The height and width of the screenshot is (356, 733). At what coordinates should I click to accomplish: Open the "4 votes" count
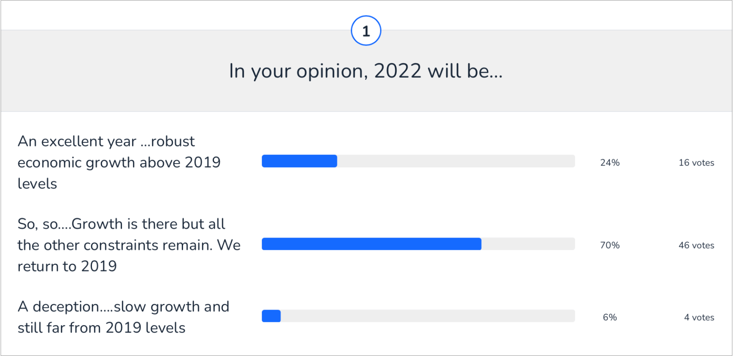click(x=699, y=317)
